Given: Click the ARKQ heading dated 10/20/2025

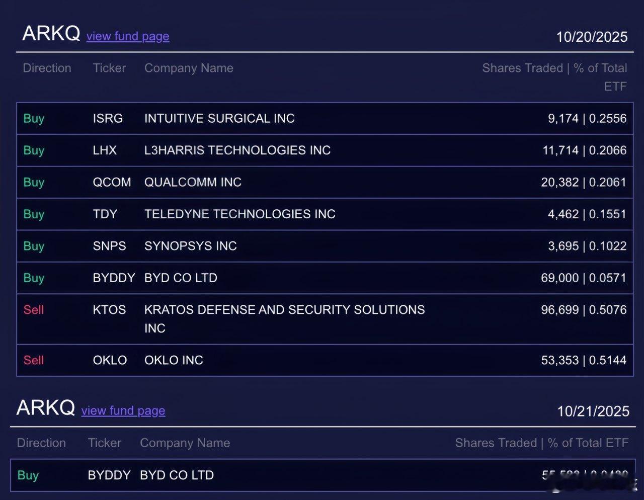Looking at the screenshot, I should click(x=51, y=34).
